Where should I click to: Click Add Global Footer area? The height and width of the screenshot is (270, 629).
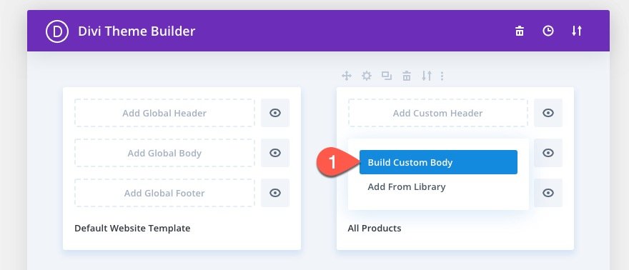[164, 193]
